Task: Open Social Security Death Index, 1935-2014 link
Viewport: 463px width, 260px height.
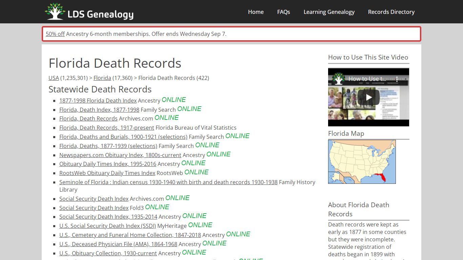Action: click(108, 217)
